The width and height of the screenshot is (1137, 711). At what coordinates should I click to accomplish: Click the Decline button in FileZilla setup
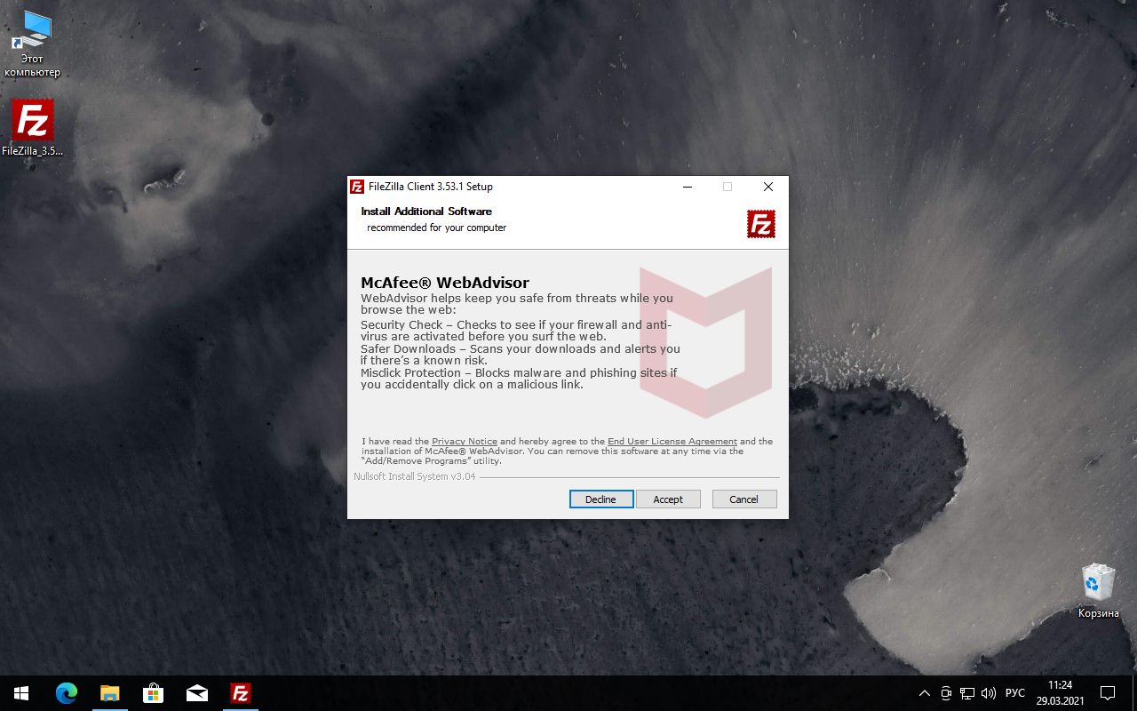coord(601,499)
